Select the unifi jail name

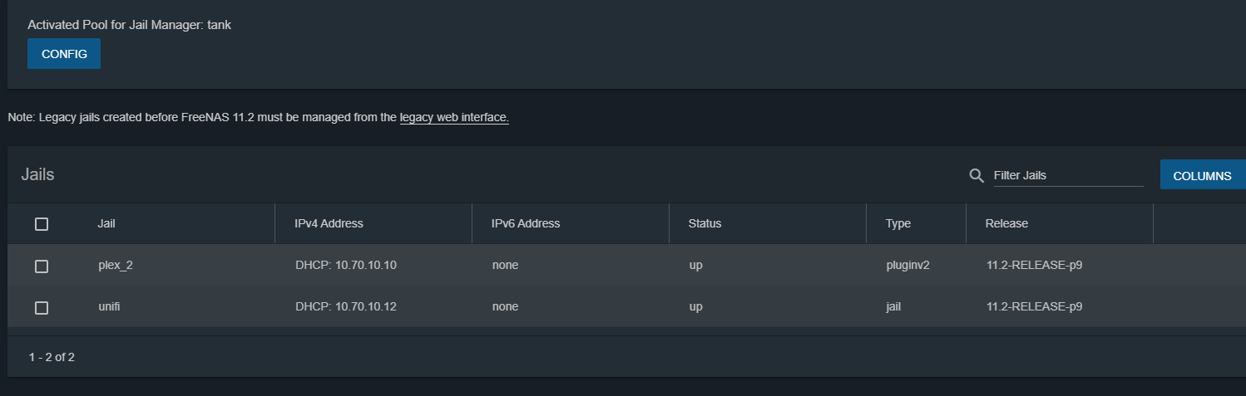point(110,306)
